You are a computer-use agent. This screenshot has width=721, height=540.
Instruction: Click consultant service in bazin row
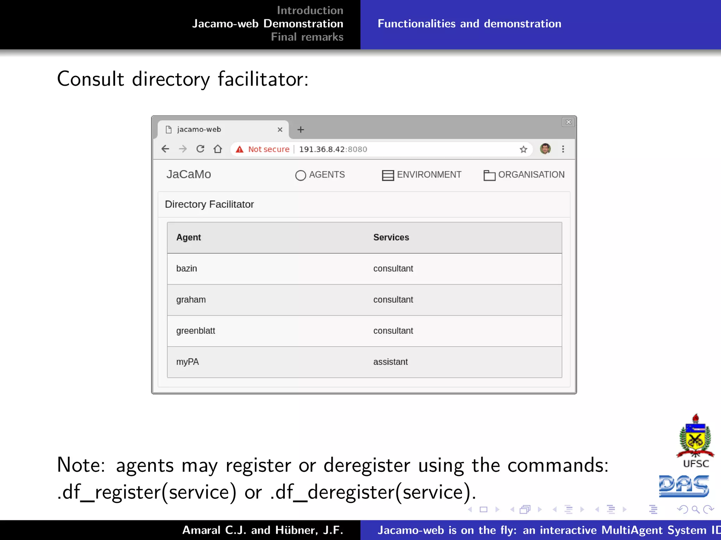pyautogui.click(x=393, y=269)
